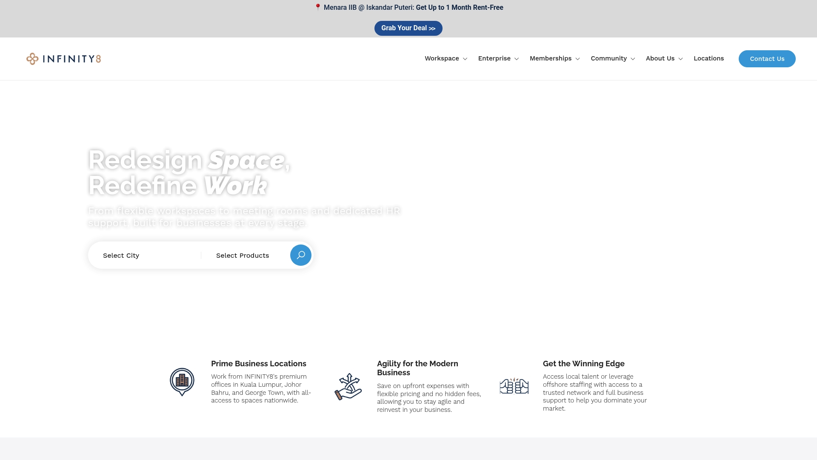Image resolution: width=817 pixels, height=460 pixels.
Task: Click the Prime Business Locations heading
Action: click(x=259, y=363)
